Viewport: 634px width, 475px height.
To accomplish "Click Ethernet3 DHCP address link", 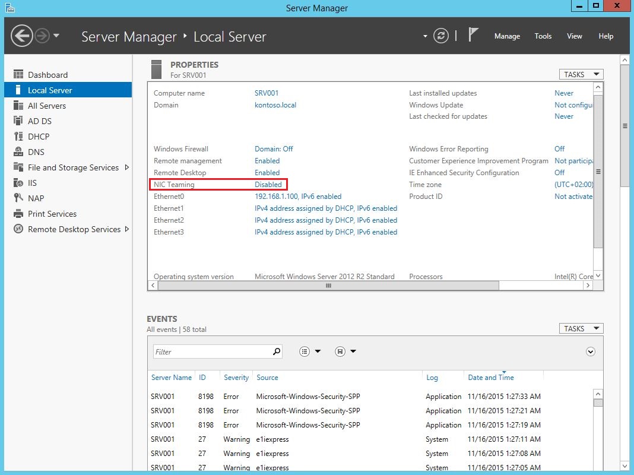I will tap(326, 232).
